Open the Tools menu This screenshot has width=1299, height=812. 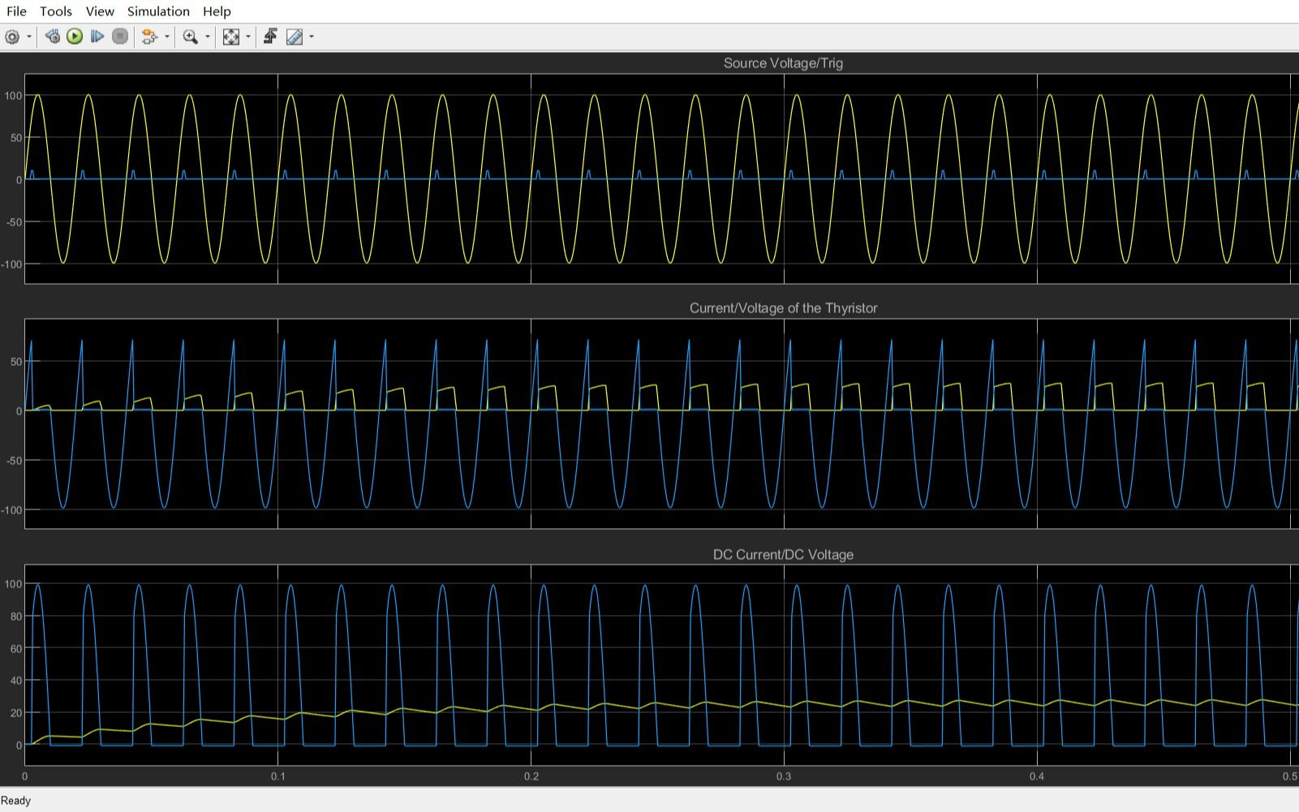[55, 11]
